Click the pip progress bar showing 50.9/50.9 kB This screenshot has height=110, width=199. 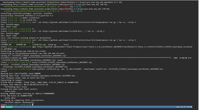click(x=25, y=11)
